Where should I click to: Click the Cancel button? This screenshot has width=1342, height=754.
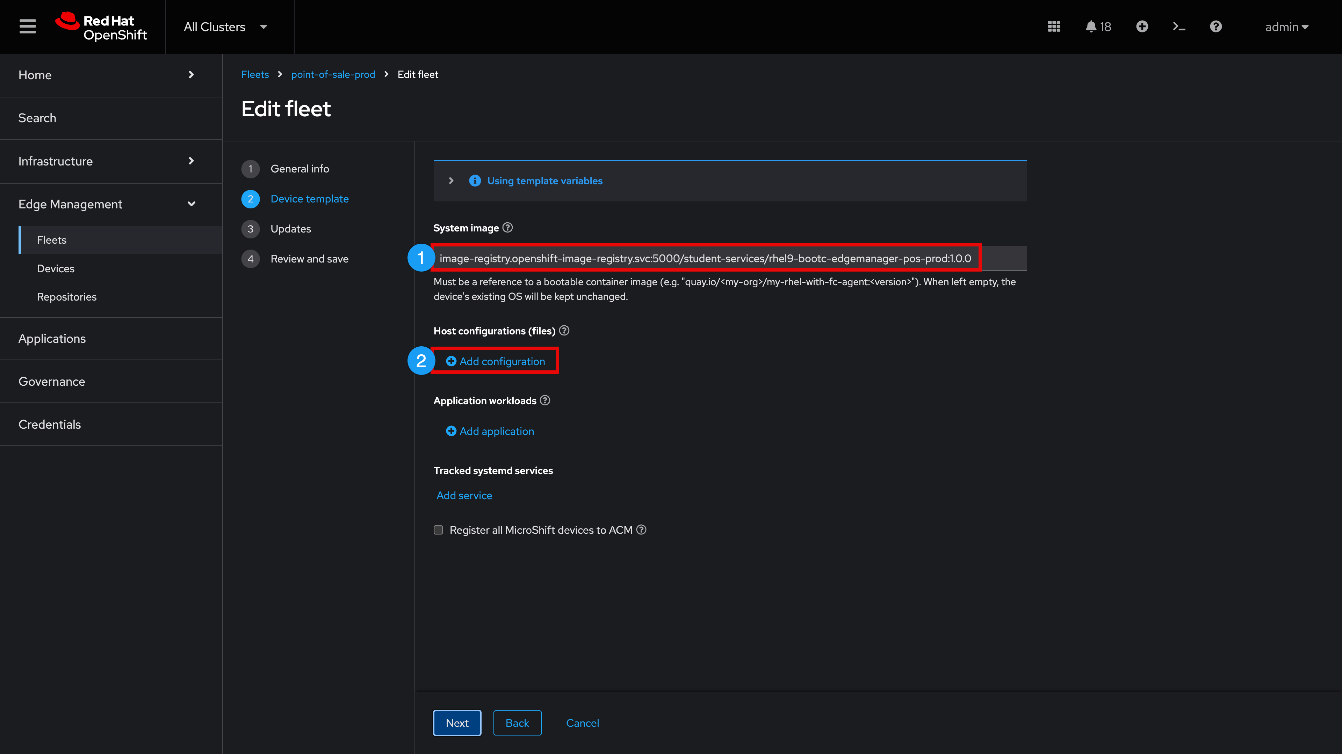[583, 723]
